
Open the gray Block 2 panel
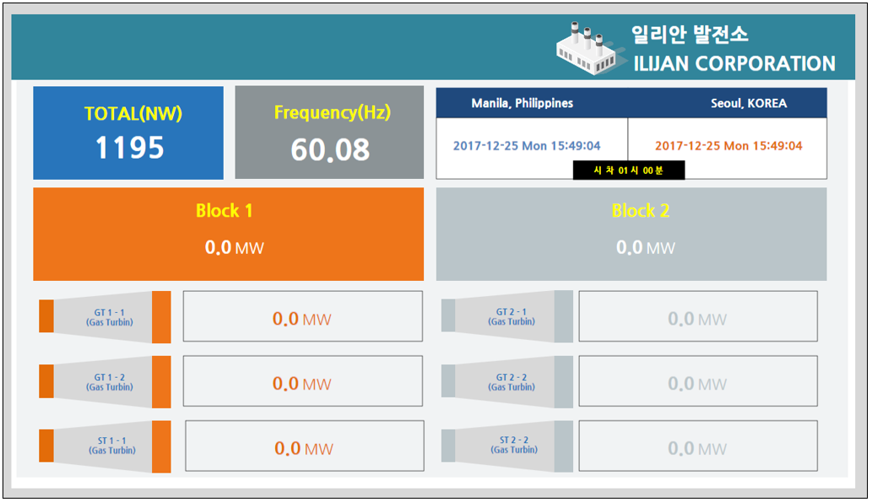[x=631, y=234]
